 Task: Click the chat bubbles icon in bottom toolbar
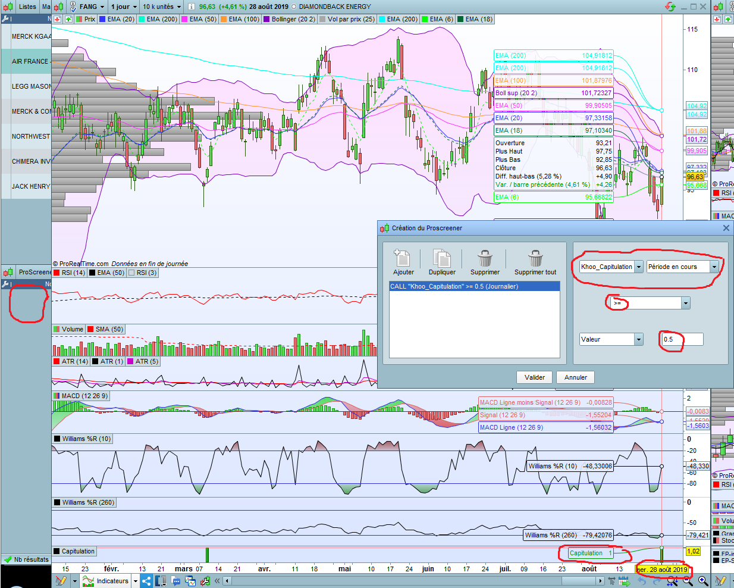click(x=175, y=580)
